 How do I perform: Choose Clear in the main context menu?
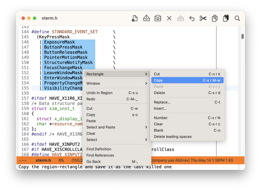pos(116,133)
